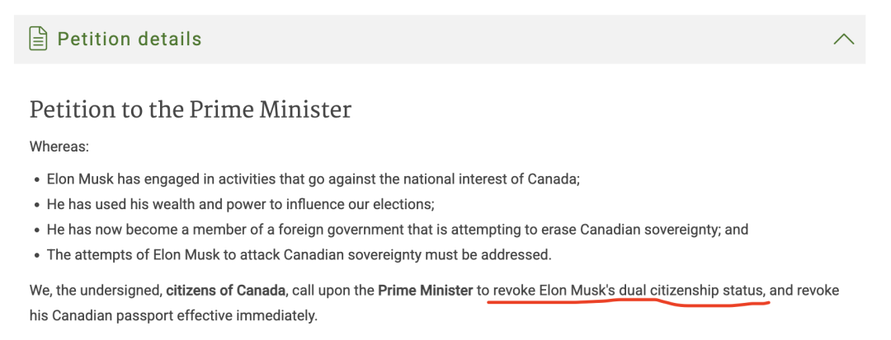Click the words erase Canadian sovereignty
Image resolution: width=891 pixels, height=340 pixels.
(636, 230)
